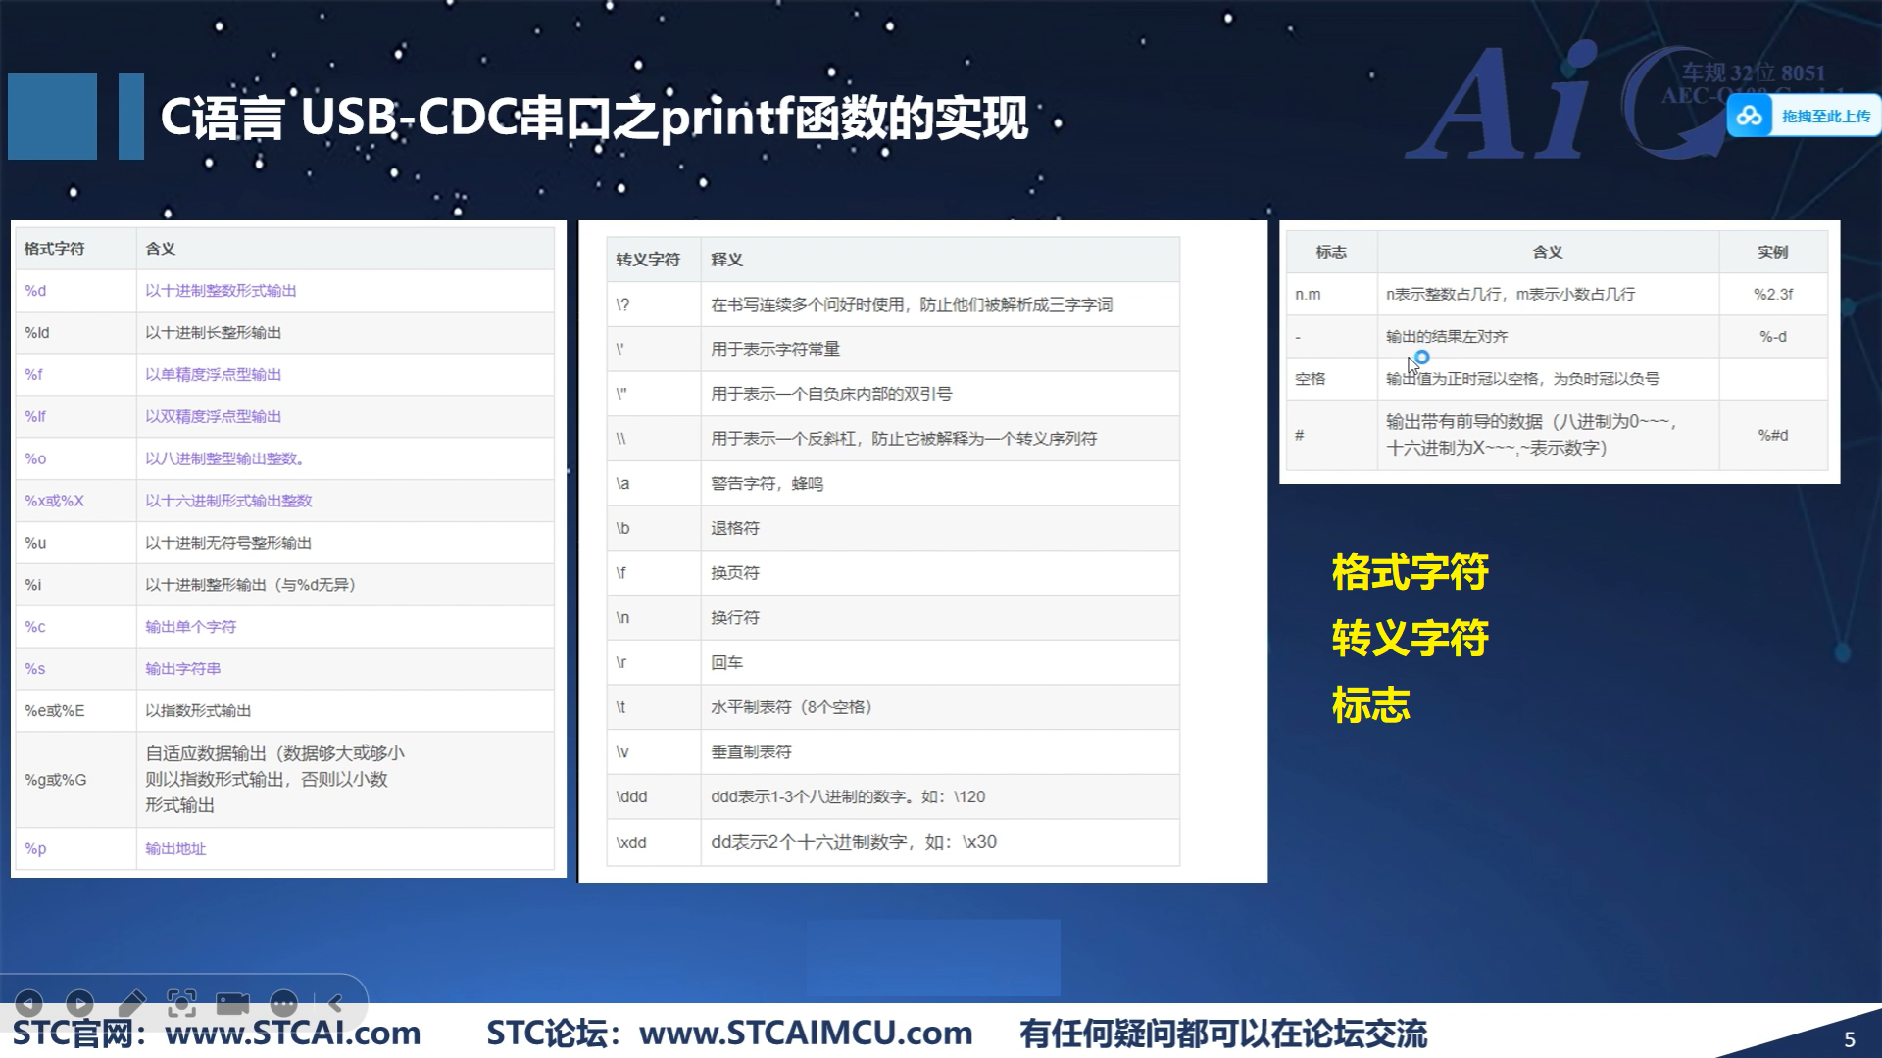Open the focus capture tool icon
Viewport: 1882px width, 1058px height.
click(181, 1003)
